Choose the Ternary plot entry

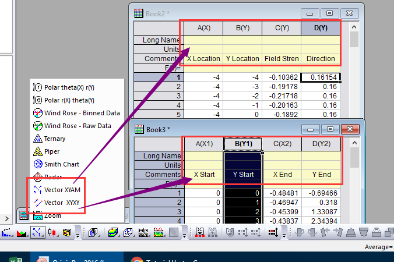[49, 139]
